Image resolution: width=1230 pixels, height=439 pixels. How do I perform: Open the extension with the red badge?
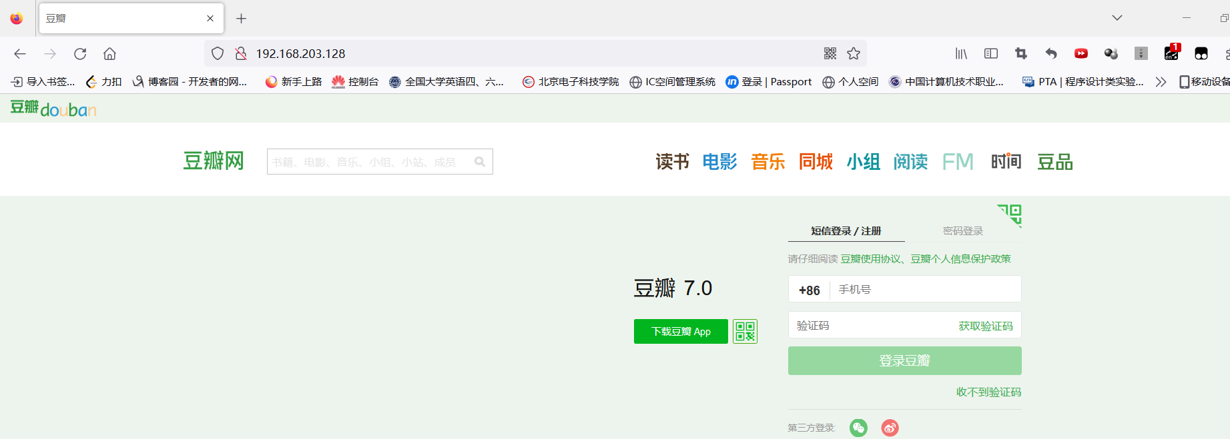click(1172, 53)
